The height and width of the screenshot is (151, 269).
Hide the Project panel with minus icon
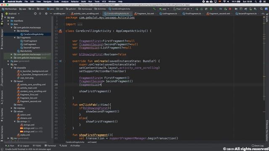point(51,13)
